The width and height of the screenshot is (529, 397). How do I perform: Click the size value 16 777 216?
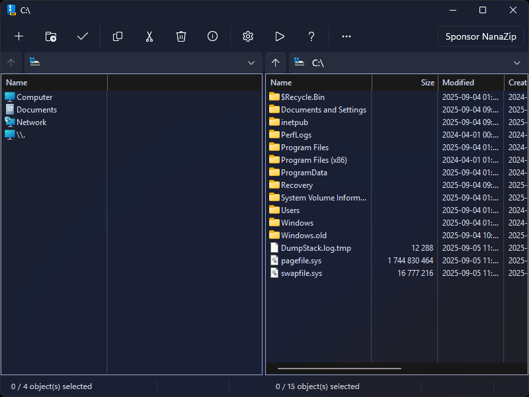pos(415,273)
